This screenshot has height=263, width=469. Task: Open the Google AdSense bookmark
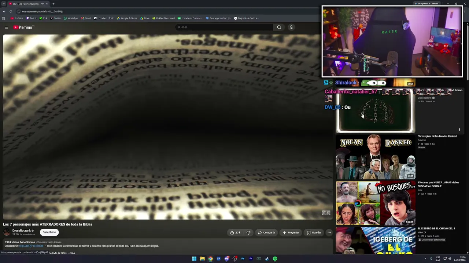pos(127,18)
